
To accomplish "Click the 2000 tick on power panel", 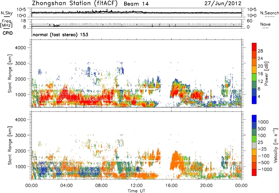I will [x=21, y=79].
